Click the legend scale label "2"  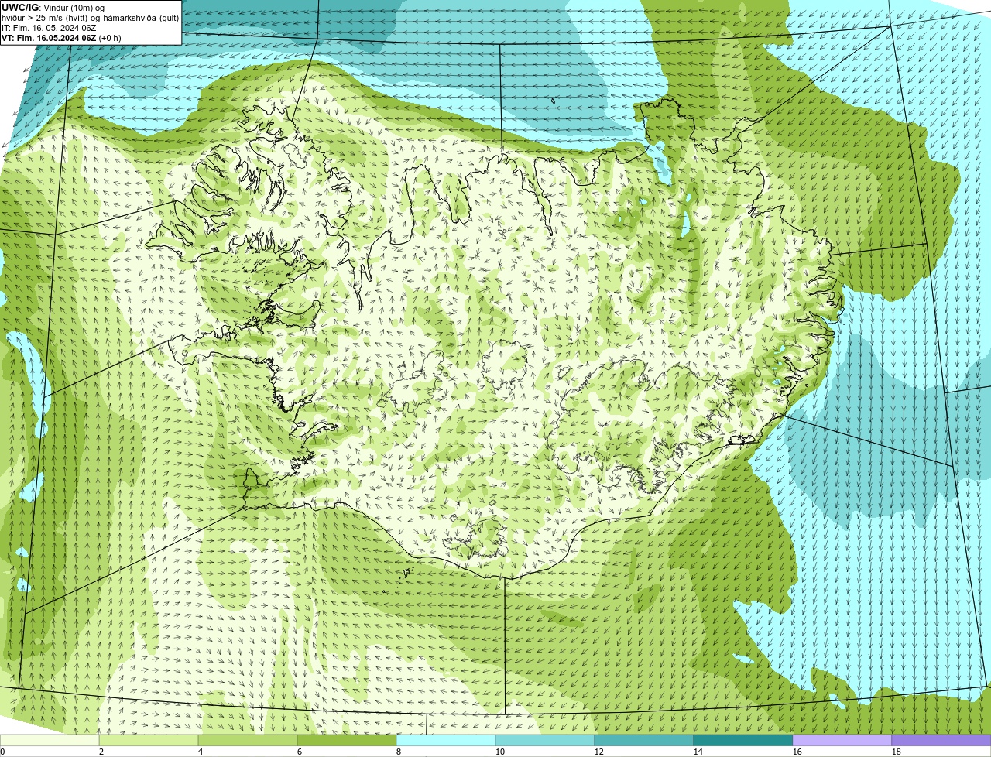101,752
